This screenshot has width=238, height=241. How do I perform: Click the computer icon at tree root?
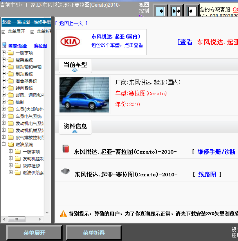click(x=4, y=45)
